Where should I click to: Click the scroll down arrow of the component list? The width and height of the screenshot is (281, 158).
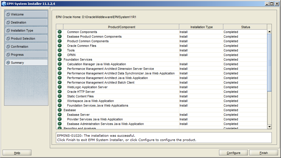click(269, 127)
